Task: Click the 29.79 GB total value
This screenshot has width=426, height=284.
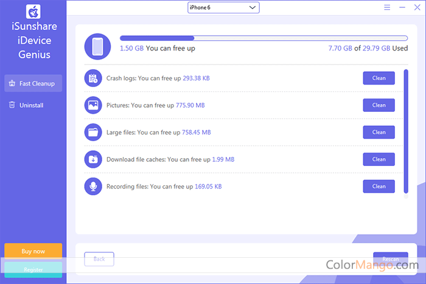Action: [x=376, y=48]
